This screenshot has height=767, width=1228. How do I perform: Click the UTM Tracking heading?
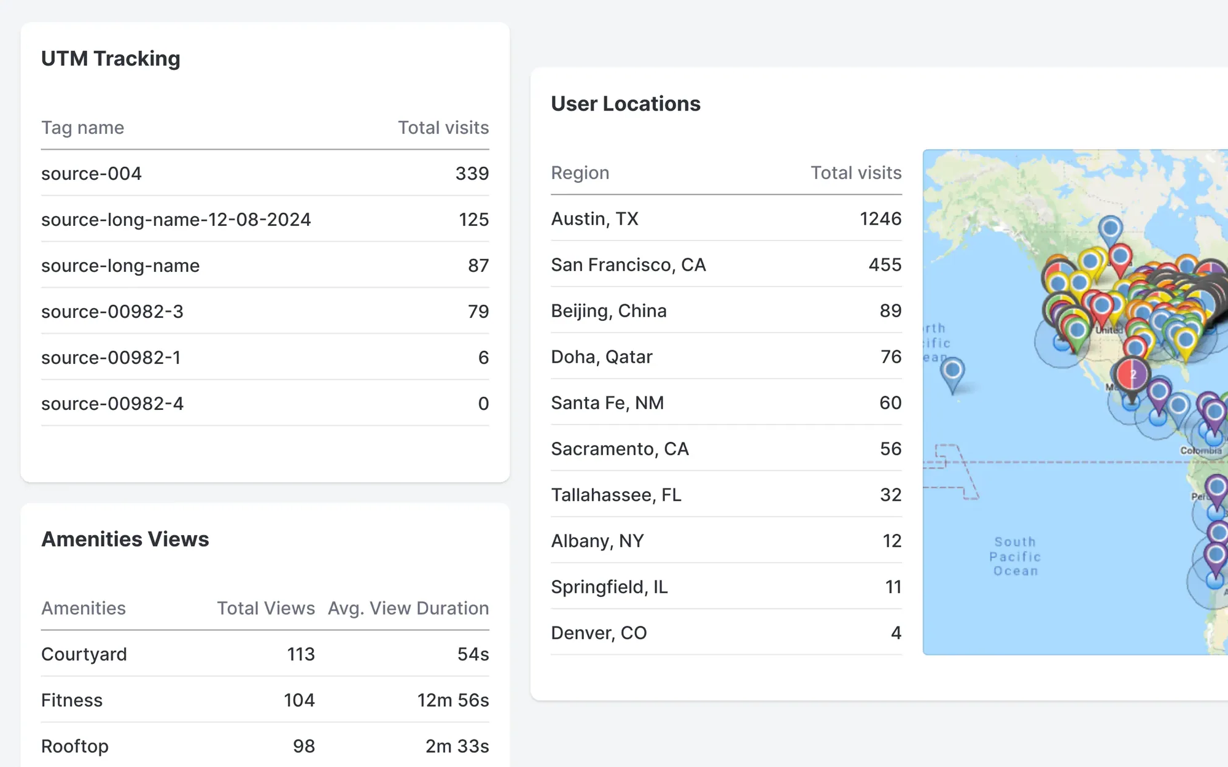111,58
